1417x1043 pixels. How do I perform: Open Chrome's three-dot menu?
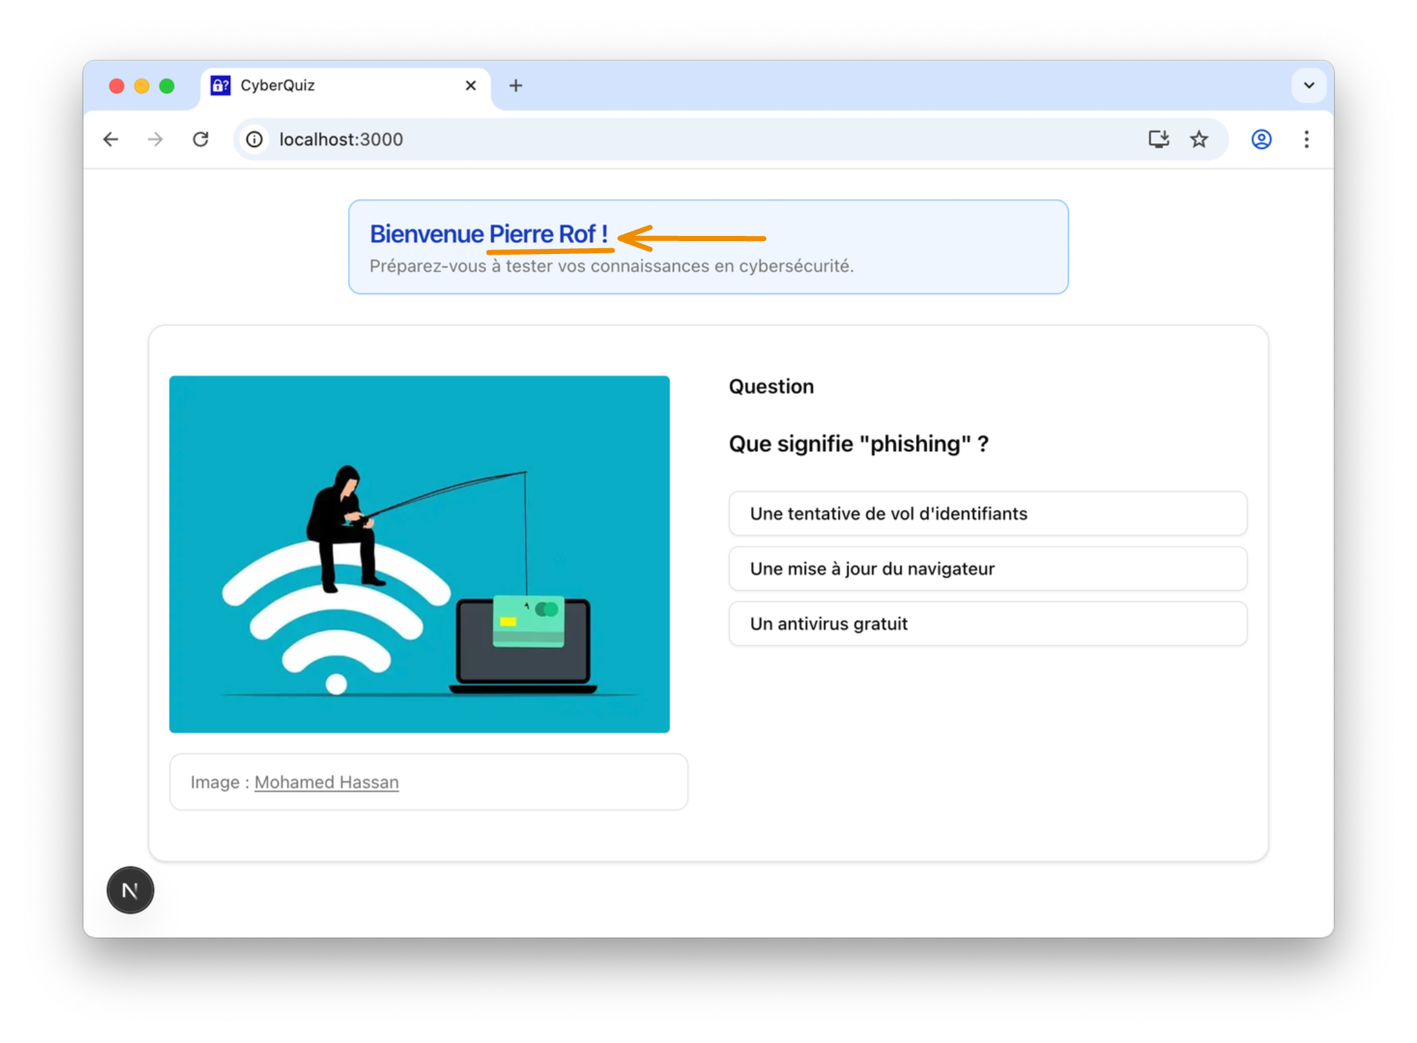[1306, 139]
